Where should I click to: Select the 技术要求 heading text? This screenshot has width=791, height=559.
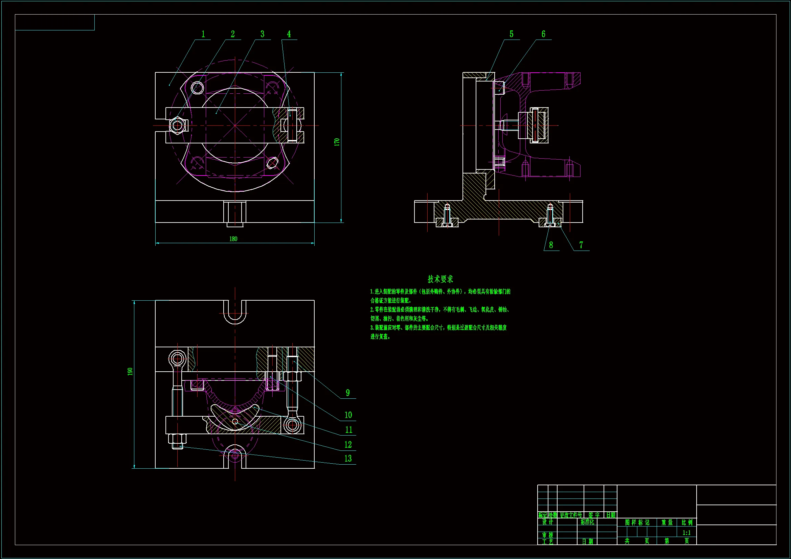(x=440, y=279)
